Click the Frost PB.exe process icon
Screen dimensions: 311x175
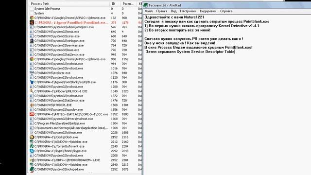[32, 82]
